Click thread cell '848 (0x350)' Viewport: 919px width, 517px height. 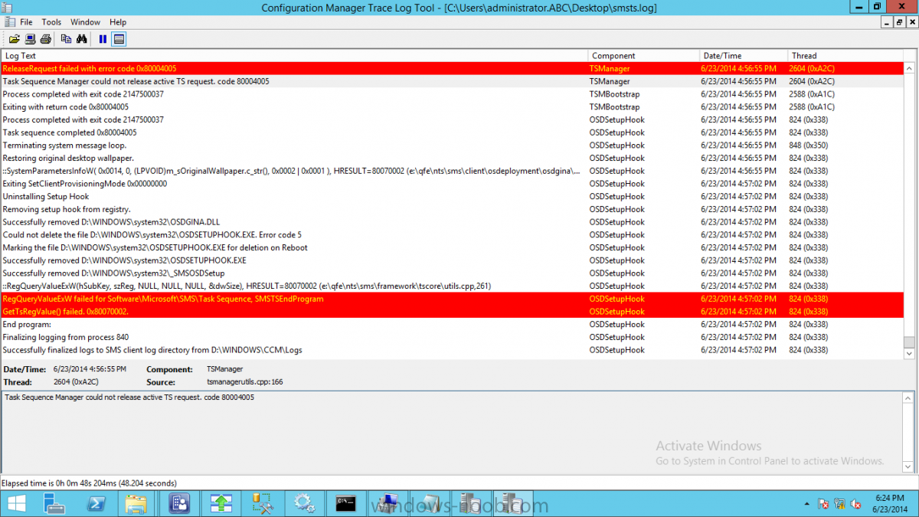tap(808, 145)
